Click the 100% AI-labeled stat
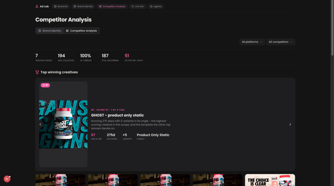This screenshot has width=334, height=186. click(x=86, y=58)
